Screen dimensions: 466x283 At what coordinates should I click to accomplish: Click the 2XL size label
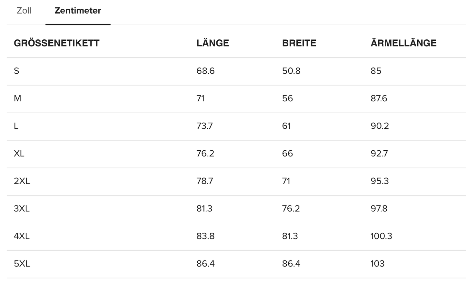pyautogui.click(x=22, y=181)
